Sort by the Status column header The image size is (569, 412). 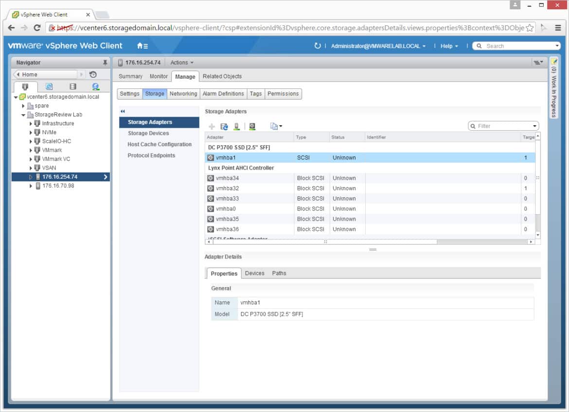click(x=347, y=137)
